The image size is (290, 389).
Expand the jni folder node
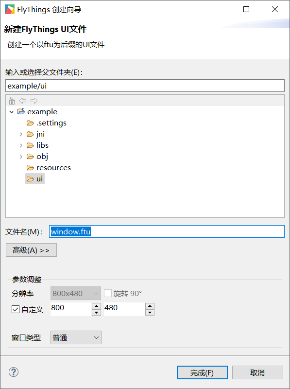click(x=21, y=134)
